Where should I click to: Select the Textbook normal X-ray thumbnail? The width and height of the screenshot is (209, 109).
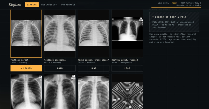(x=26, y=34)
